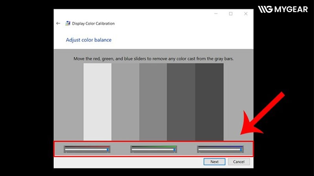Click the red slider thumb
The height and width of the screenshot is (176, 314).
[108, 150]
